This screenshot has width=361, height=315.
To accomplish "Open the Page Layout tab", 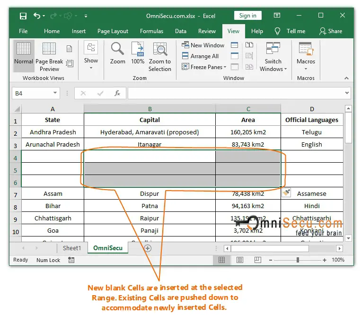I will [113, 31].
